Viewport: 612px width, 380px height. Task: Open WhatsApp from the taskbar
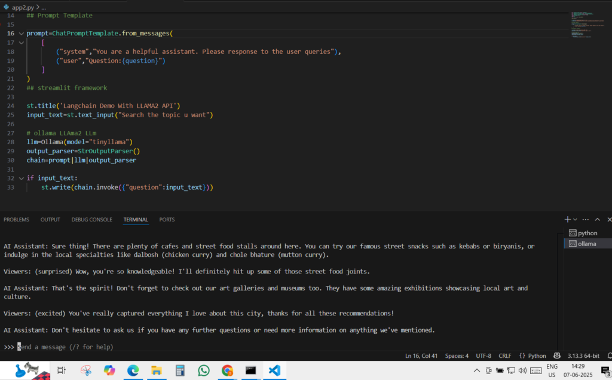coord(204,370)
